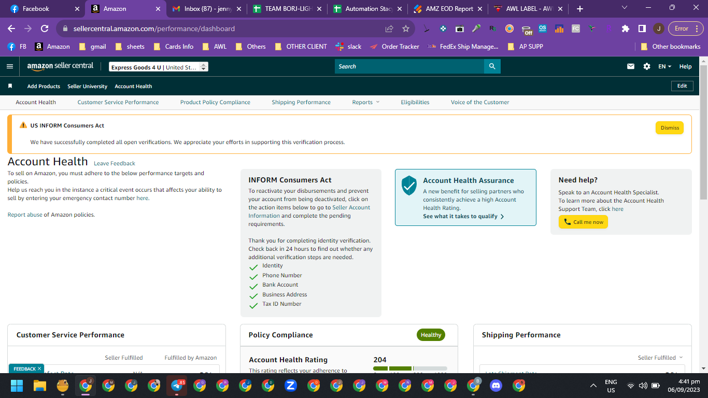Click the share this page icon
The image size is (708, 398).
point(389,29)
